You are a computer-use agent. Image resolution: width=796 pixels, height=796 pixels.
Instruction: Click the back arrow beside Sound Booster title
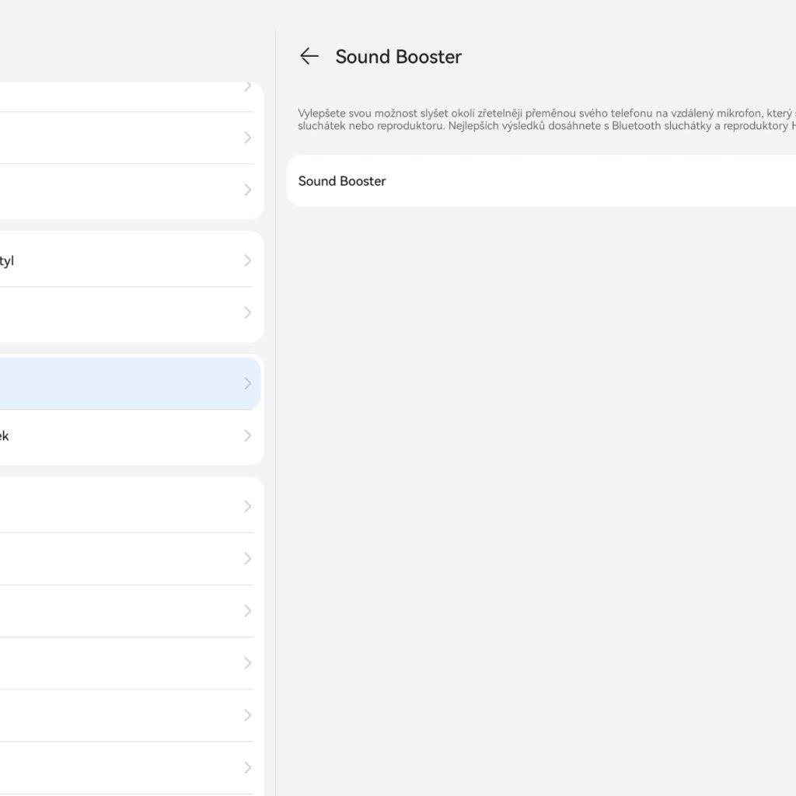point(309,56)
